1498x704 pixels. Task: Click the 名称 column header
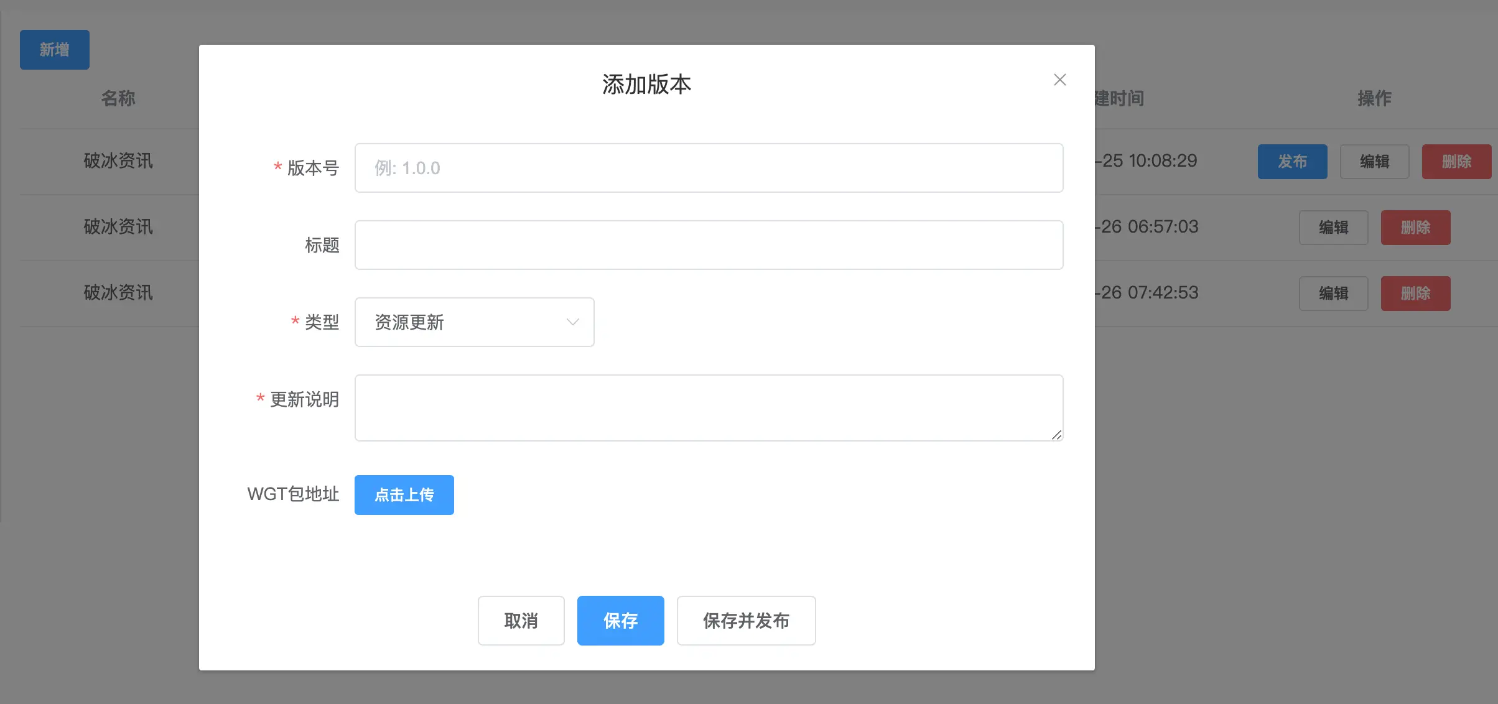click(x=118, y=98)
